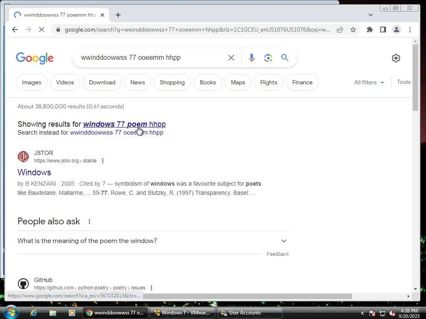Screen dimensions: 426x319
Task: Open search Tools
Action: (404, 82)
